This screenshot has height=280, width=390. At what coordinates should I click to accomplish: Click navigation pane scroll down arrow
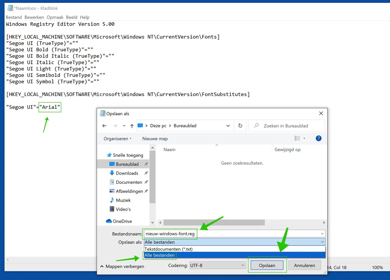pyautogui.click(x=152, y=222)
